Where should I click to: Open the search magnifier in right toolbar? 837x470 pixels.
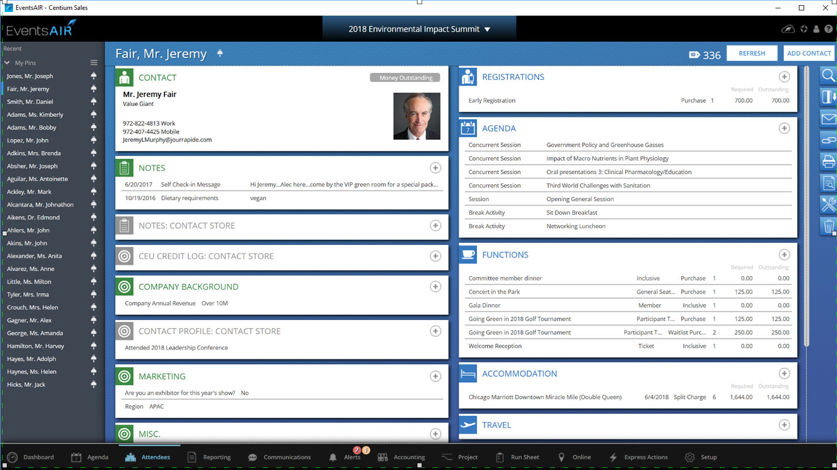point(828,76)
